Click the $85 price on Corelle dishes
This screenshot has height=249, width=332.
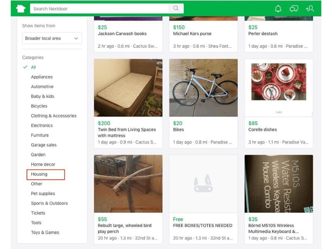[253, 123]
